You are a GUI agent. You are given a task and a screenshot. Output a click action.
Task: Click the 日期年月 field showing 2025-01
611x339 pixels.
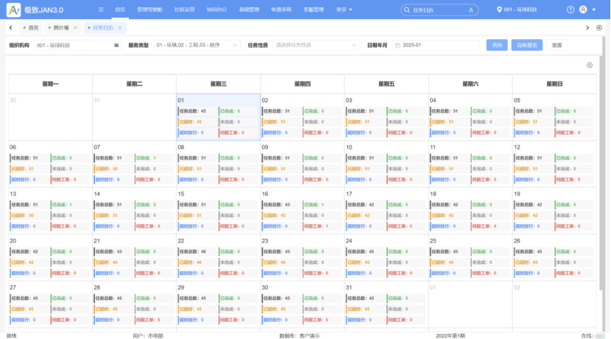[436, 45]
